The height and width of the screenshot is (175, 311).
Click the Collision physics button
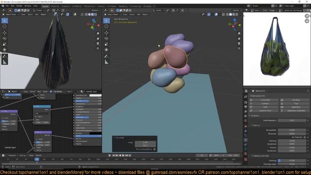[x=264, y=104]
